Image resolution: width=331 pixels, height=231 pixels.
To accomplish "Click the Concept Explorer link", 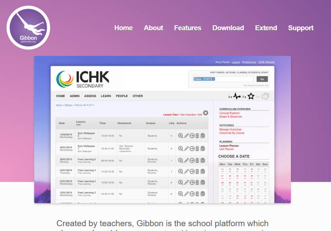I will [230, 113].
